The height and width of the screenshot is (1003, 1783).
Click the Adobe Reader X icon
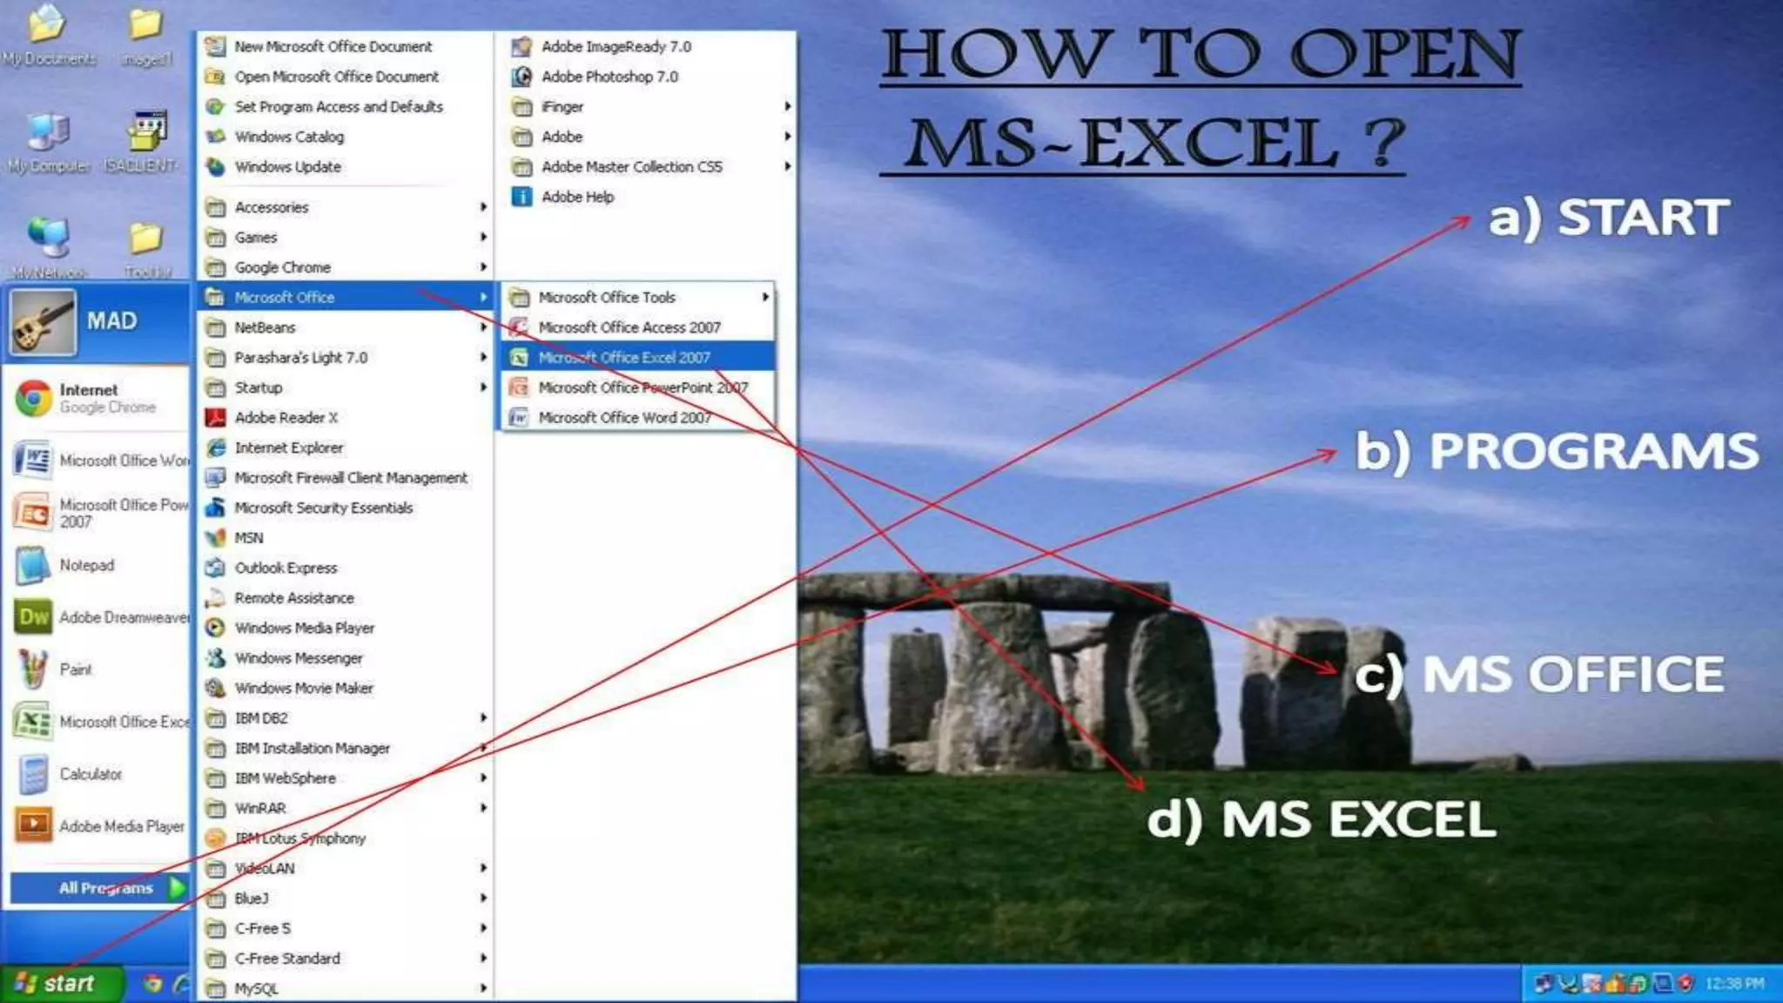point(215,418)
